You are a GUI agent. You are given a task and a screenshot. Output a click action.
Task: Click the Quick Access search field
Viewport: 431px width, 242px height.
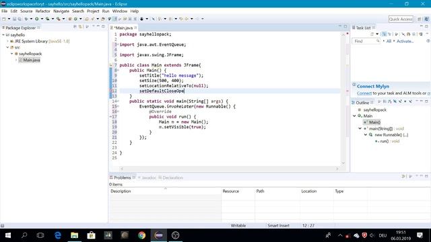coord(401,19)
